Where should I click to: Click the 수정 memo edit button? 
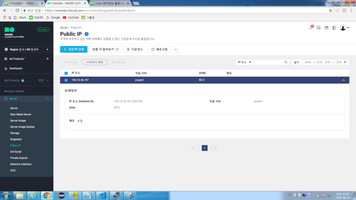[x=80, y=121]
